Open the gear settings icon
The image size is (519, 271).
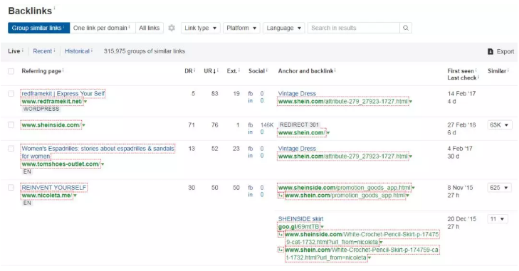(x=172, y=28)
